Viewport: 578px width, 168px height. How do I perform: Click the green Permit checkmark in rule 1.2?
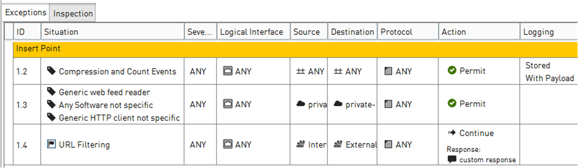[452, 70]
